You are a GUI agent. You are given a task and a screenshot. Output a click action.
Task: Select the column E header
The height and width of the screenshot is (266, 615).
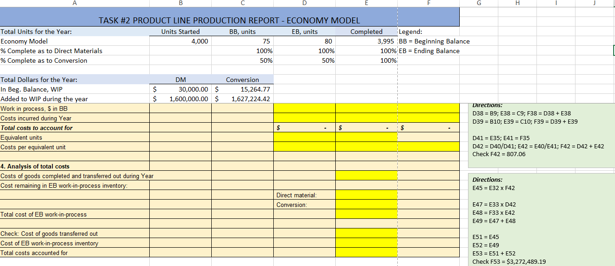click(366, 3)
